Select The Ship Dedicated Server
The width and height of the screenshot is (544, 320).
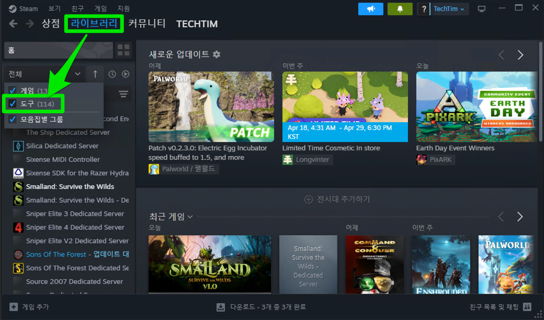(68, 132)
